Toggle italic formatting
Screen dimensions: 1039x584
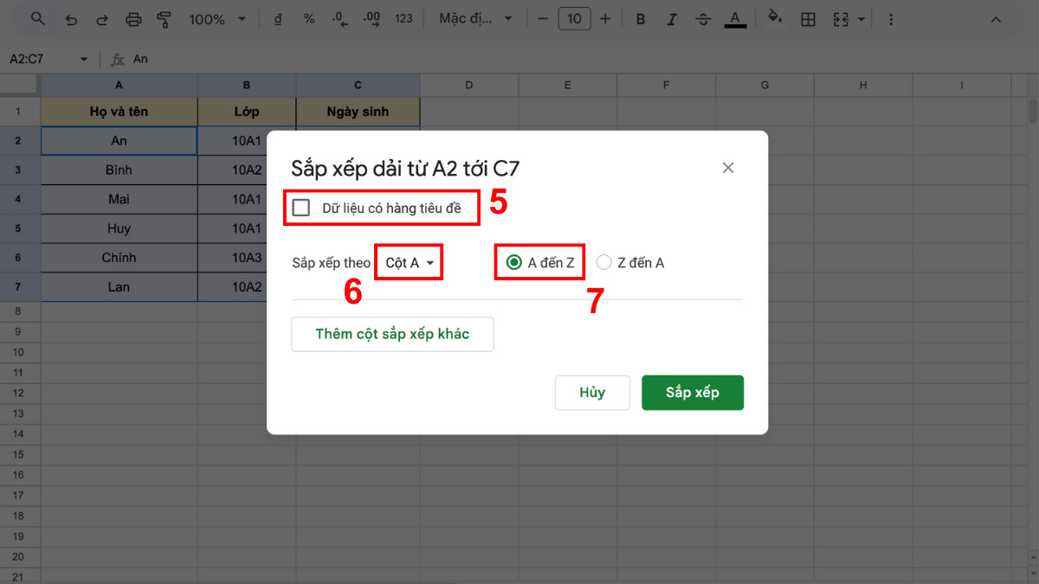point(671,19)
